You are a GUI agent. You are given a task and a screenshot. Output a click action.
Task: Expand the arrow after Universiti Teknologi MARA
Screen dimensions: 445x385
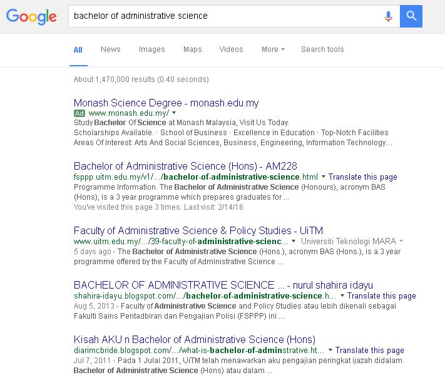click(x=401, y=241)
